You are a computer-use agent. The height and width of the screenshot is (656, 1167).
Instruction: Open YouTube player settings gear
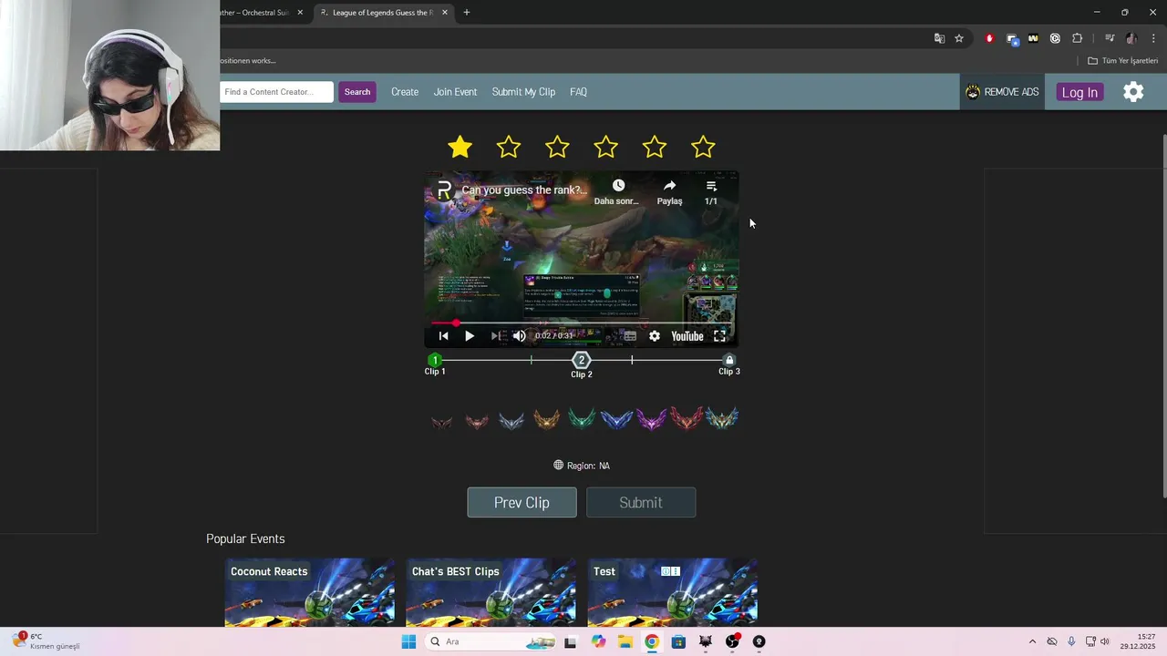point(655,336)
